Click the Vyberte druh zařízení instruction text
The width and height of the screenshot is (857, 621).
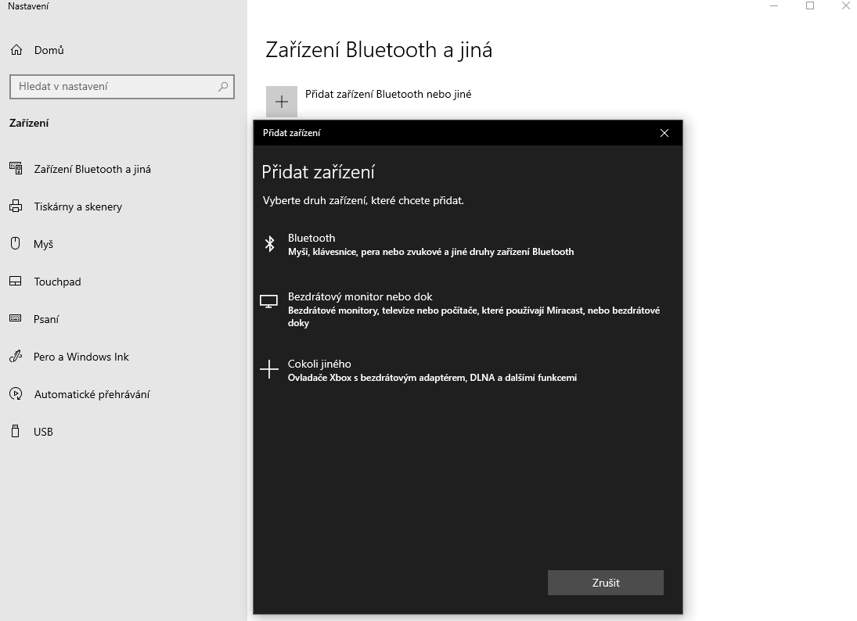pos(363,200)
